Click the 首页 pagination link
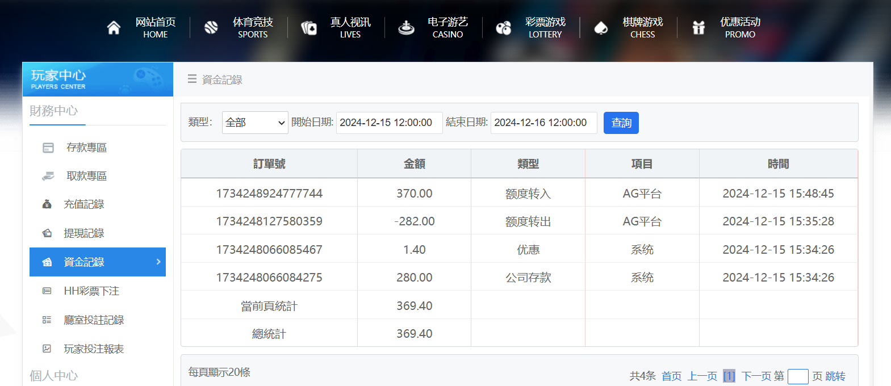 tap(671, 376)
